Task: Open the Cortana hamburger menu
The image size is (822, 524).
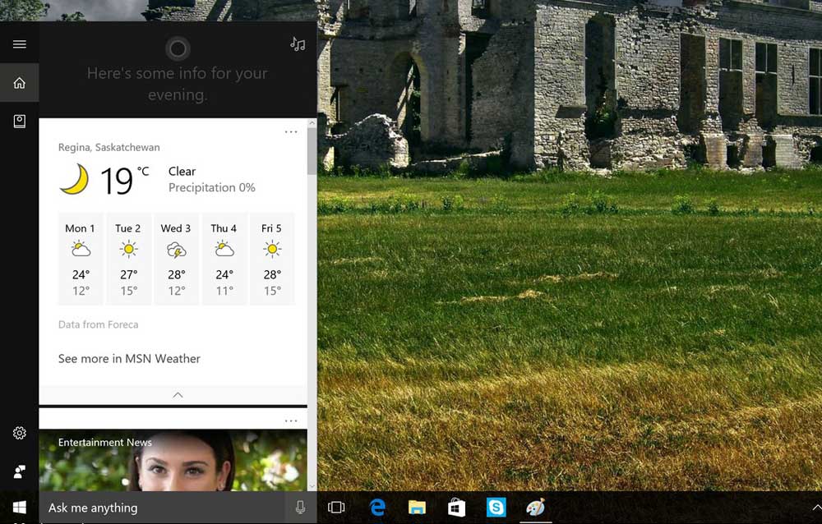Action: (20, 44)
